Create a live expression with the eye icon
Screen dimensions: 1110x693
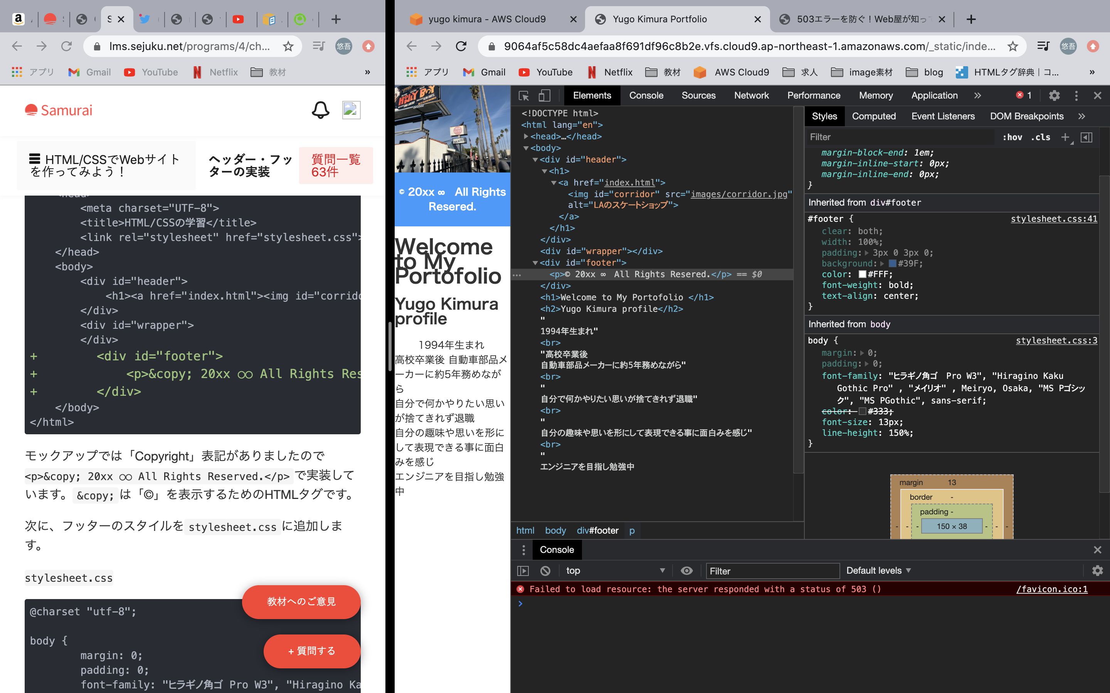tap(687, 571)
